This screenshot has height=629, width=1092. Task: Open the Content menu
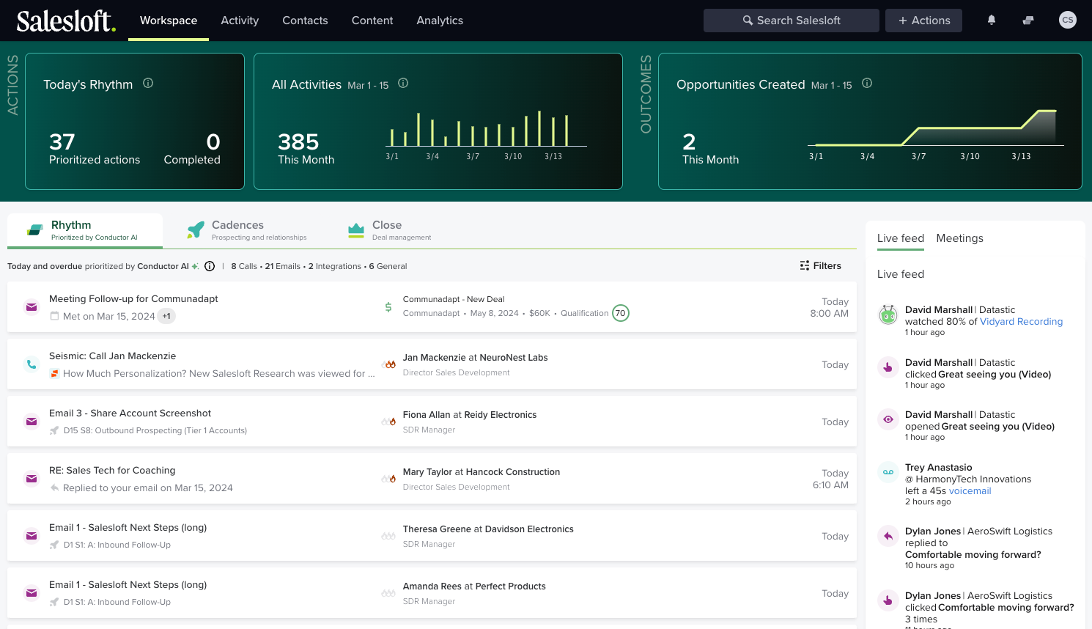[372, 21]
